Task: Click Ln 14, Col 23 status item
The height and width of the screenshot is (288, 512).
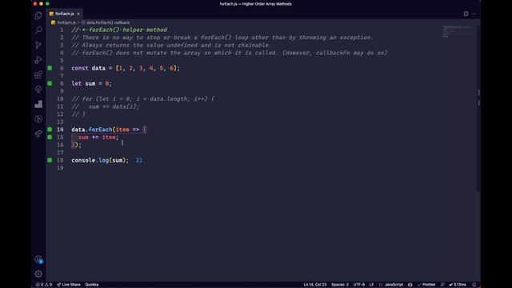Action: pyautogui.click(x=314, y=285)
